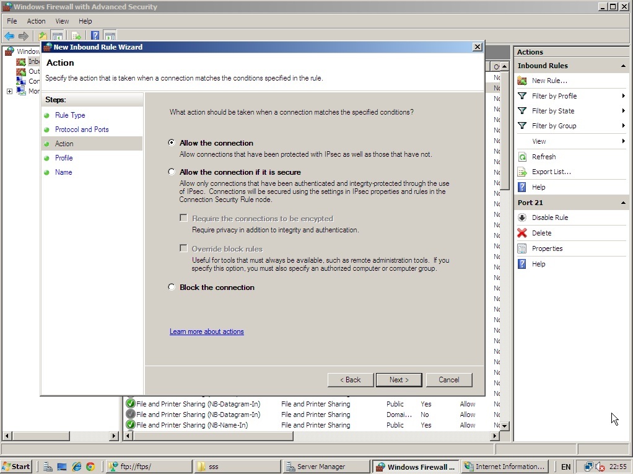Screen dimensions: 633x474
Task: Click the gray Forward arrow in toolbar
Action: tap(24, 36)
